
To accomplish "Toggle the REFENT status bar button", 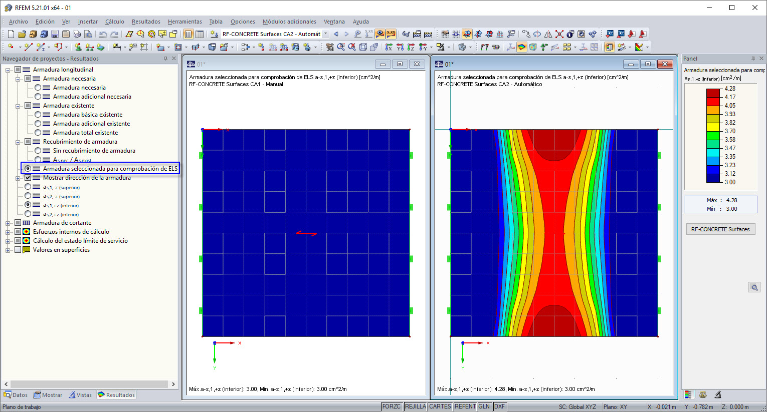I will [x=465, y=406].
